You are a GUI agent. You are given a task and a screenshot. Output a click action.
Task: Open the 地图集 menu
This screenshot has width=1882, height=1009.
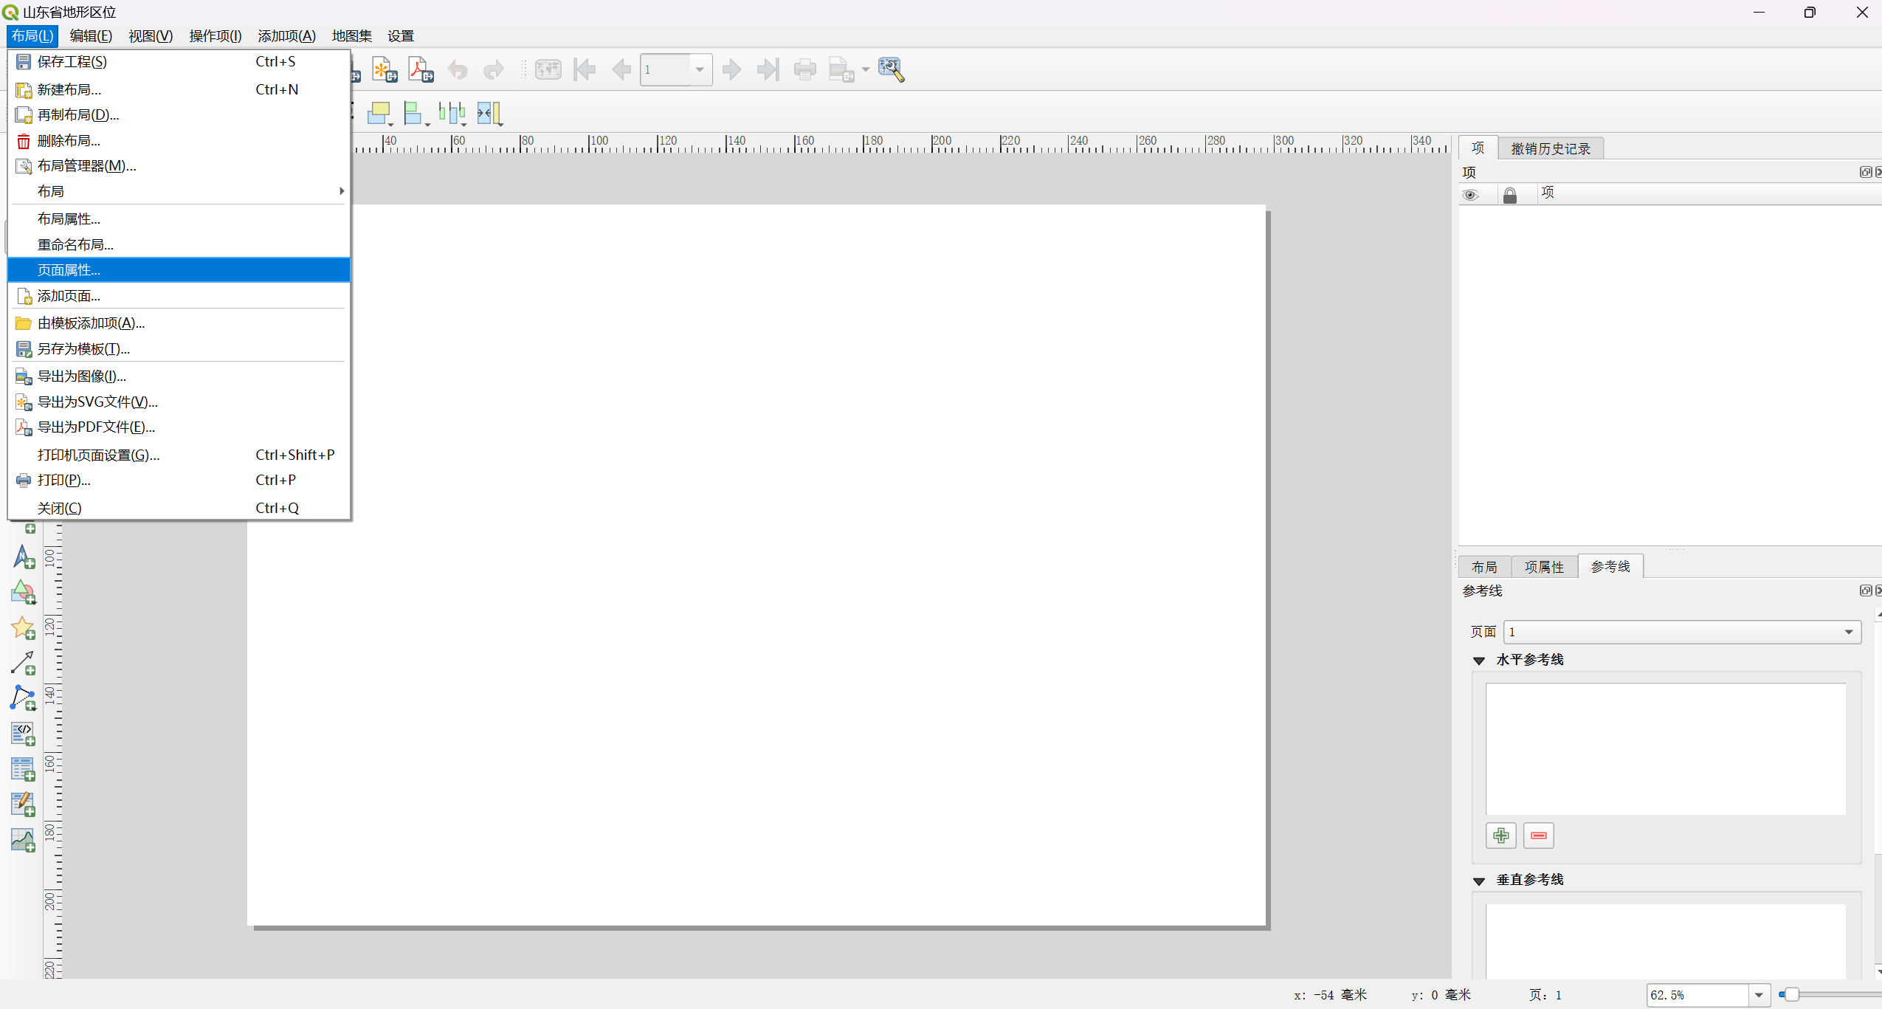click(351, 36)
